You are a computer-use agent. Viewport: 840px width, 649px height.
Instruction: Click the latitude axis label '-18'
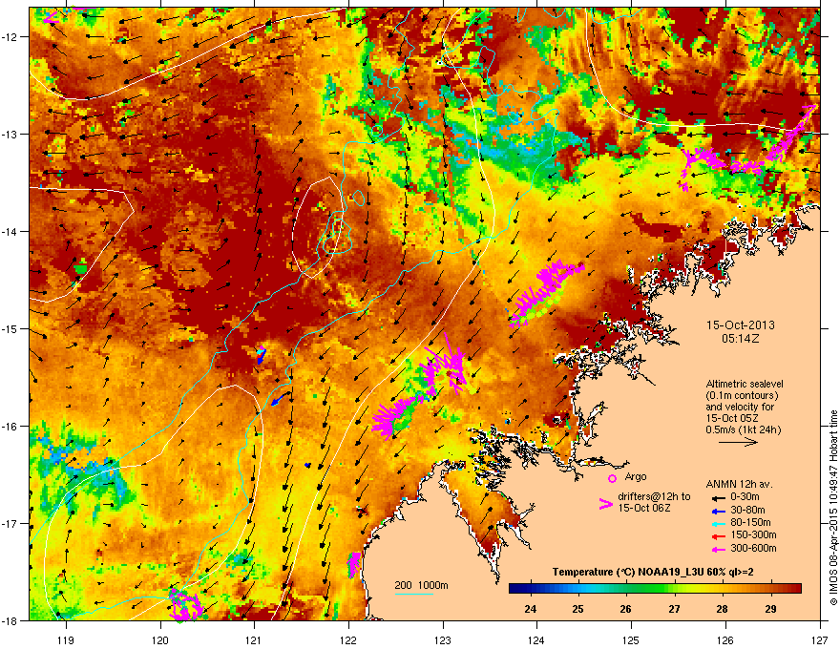coord(10,620)
